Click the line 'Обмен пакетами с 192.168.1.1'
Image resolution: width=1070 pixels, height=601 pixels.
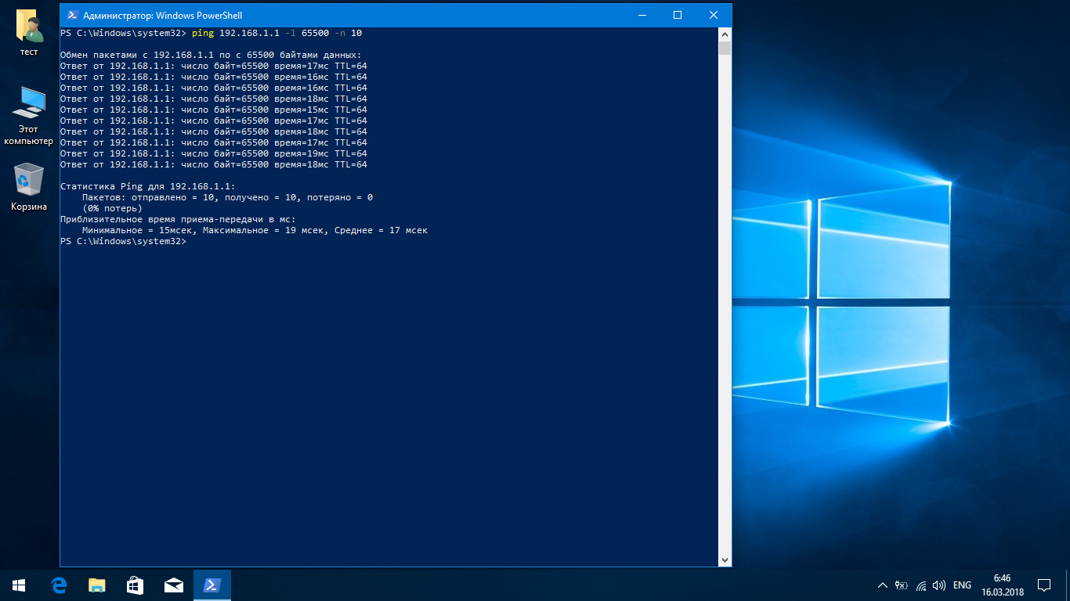[211, 55]
